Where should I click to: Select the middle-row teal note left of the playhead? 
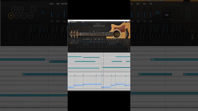point(85,61)
